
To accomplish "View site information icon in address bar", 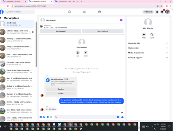I will [12, 6].
